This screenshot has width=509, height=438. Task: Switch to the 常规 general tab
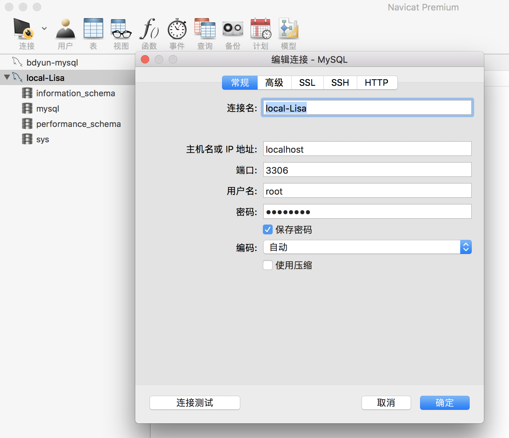point(240,83)
